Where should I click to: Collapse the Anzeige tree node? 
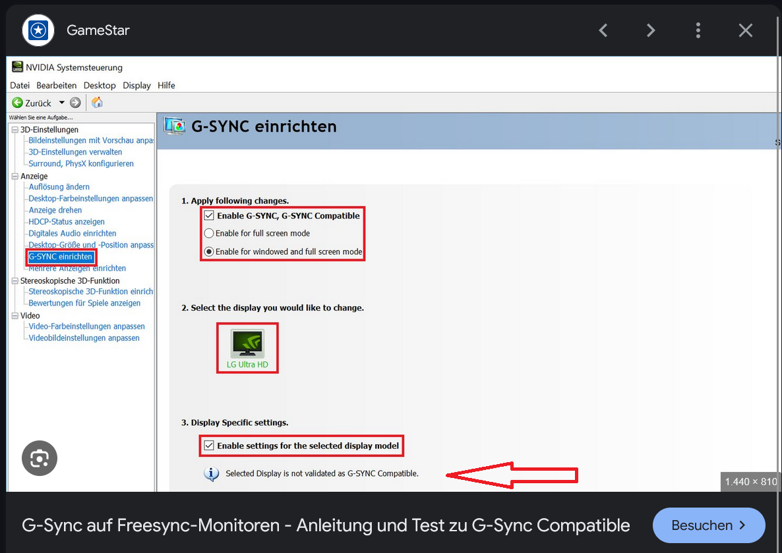15,176
